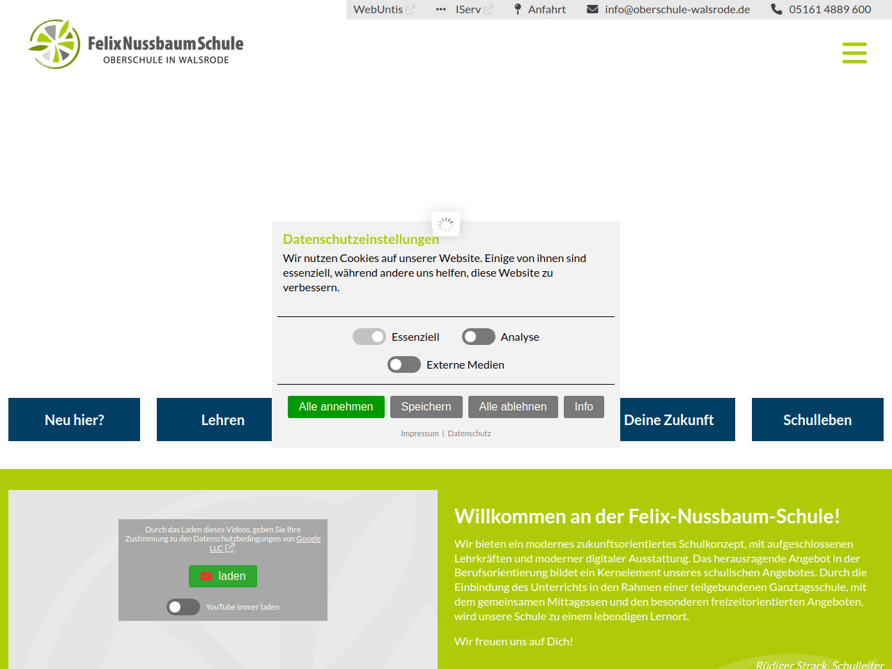The width and height of the screenshot is (892, 669).
Task: Open the green hamburger menu
Action: [854, 53]
